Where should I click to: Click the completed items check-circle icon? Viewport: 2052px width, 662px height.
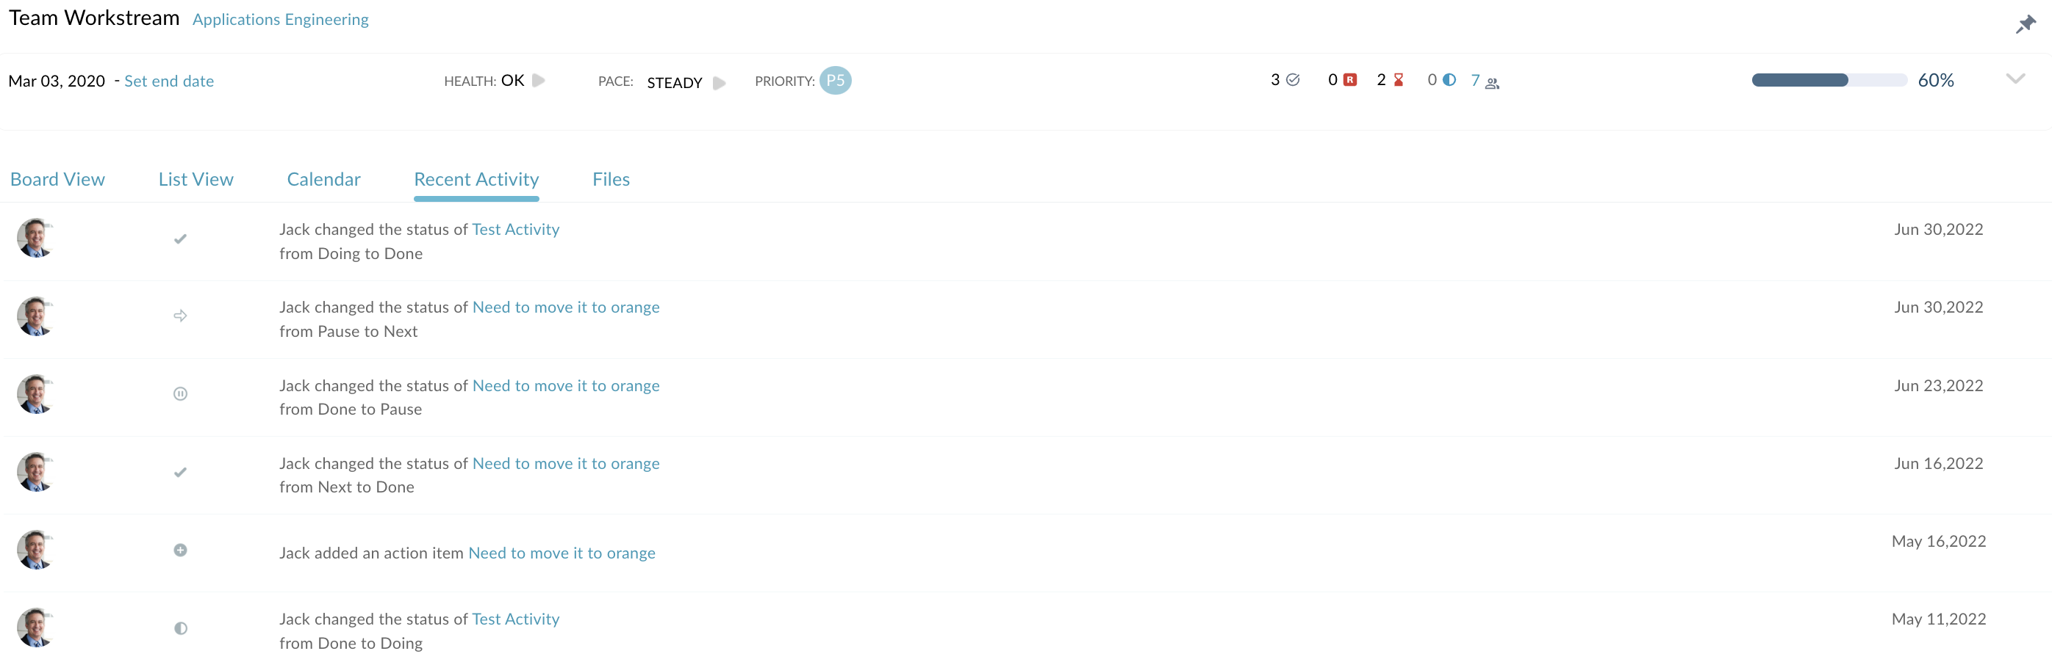[x=1293, y=79]
